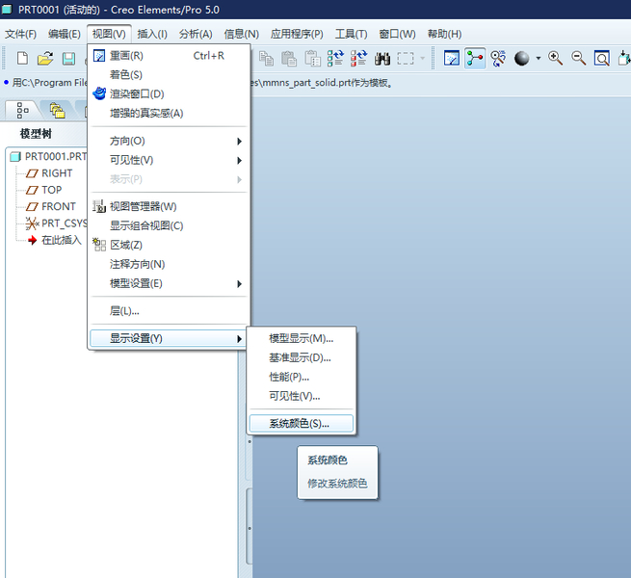Viewport: 631px width, 578px height.
Task: Choose 区域(Z) menu item
Action: tap(169, 245)
